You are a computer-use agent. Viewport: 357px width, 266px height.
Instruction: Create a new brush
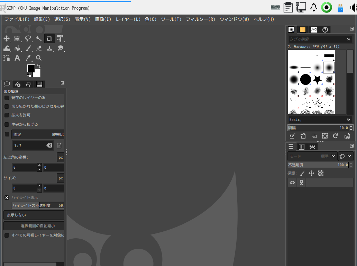[303, 136]
